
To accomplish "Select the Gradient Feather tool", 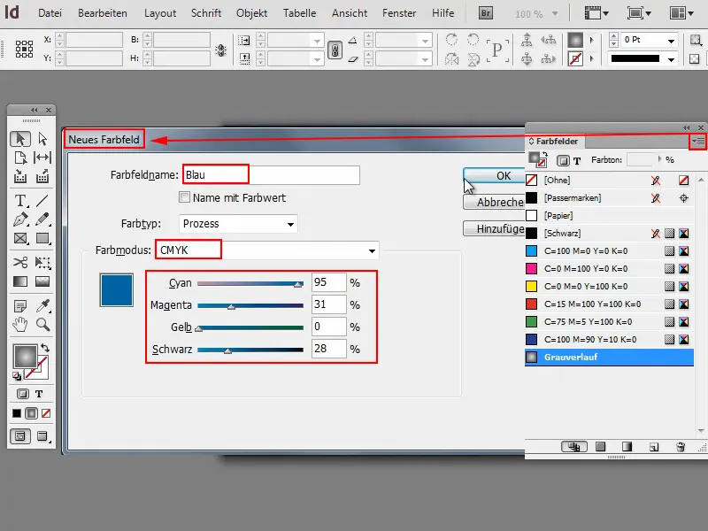I will (42, 281).
